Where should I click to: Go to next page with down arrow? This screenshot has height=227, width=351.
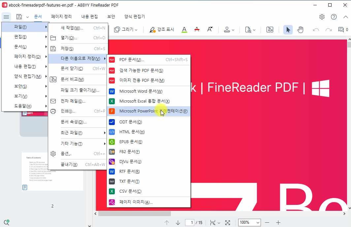pyautogui.click(x=178, y=222)
